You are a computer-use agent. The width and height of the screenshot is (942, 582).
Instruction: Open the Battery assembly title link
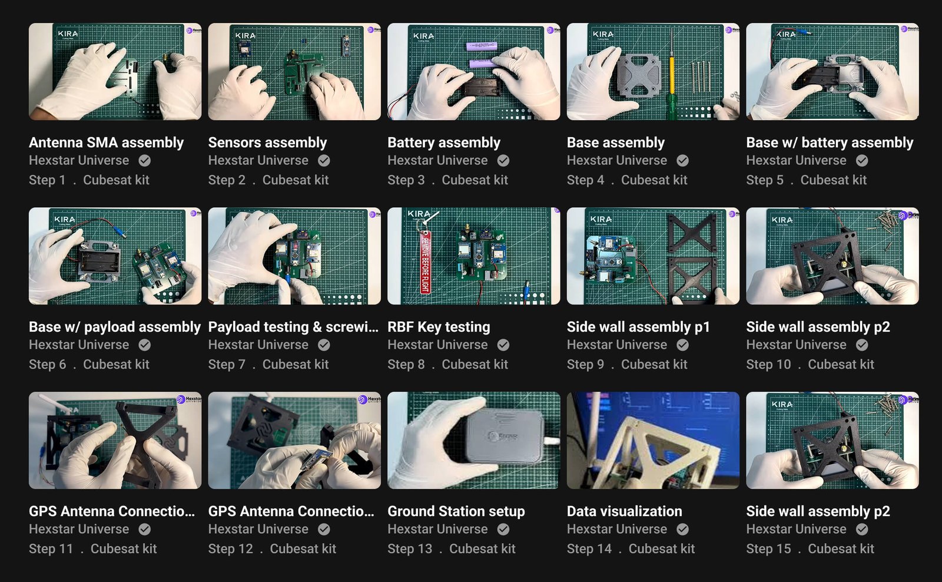point(443,143)
